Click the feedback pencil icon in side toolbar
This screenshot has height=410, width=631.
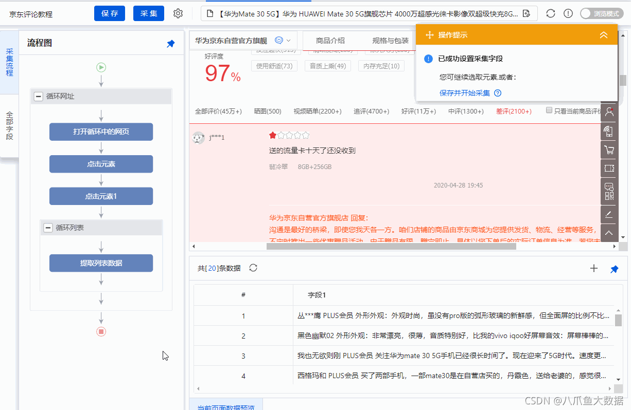[x=609, y=214]
